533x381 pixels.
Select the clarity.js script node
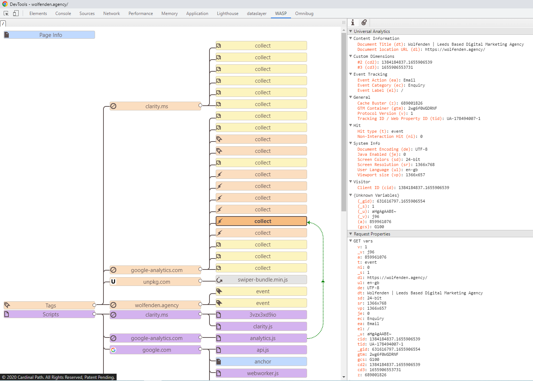(x=261, y=327)
